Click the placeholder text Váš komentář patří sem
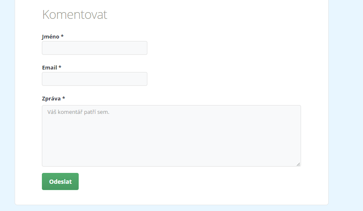 point(78,112)
